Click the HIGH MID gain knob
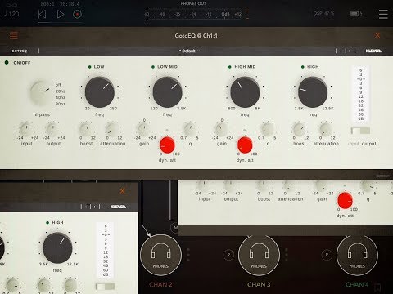Screen dimensions: 393x294 click(222, 129)
